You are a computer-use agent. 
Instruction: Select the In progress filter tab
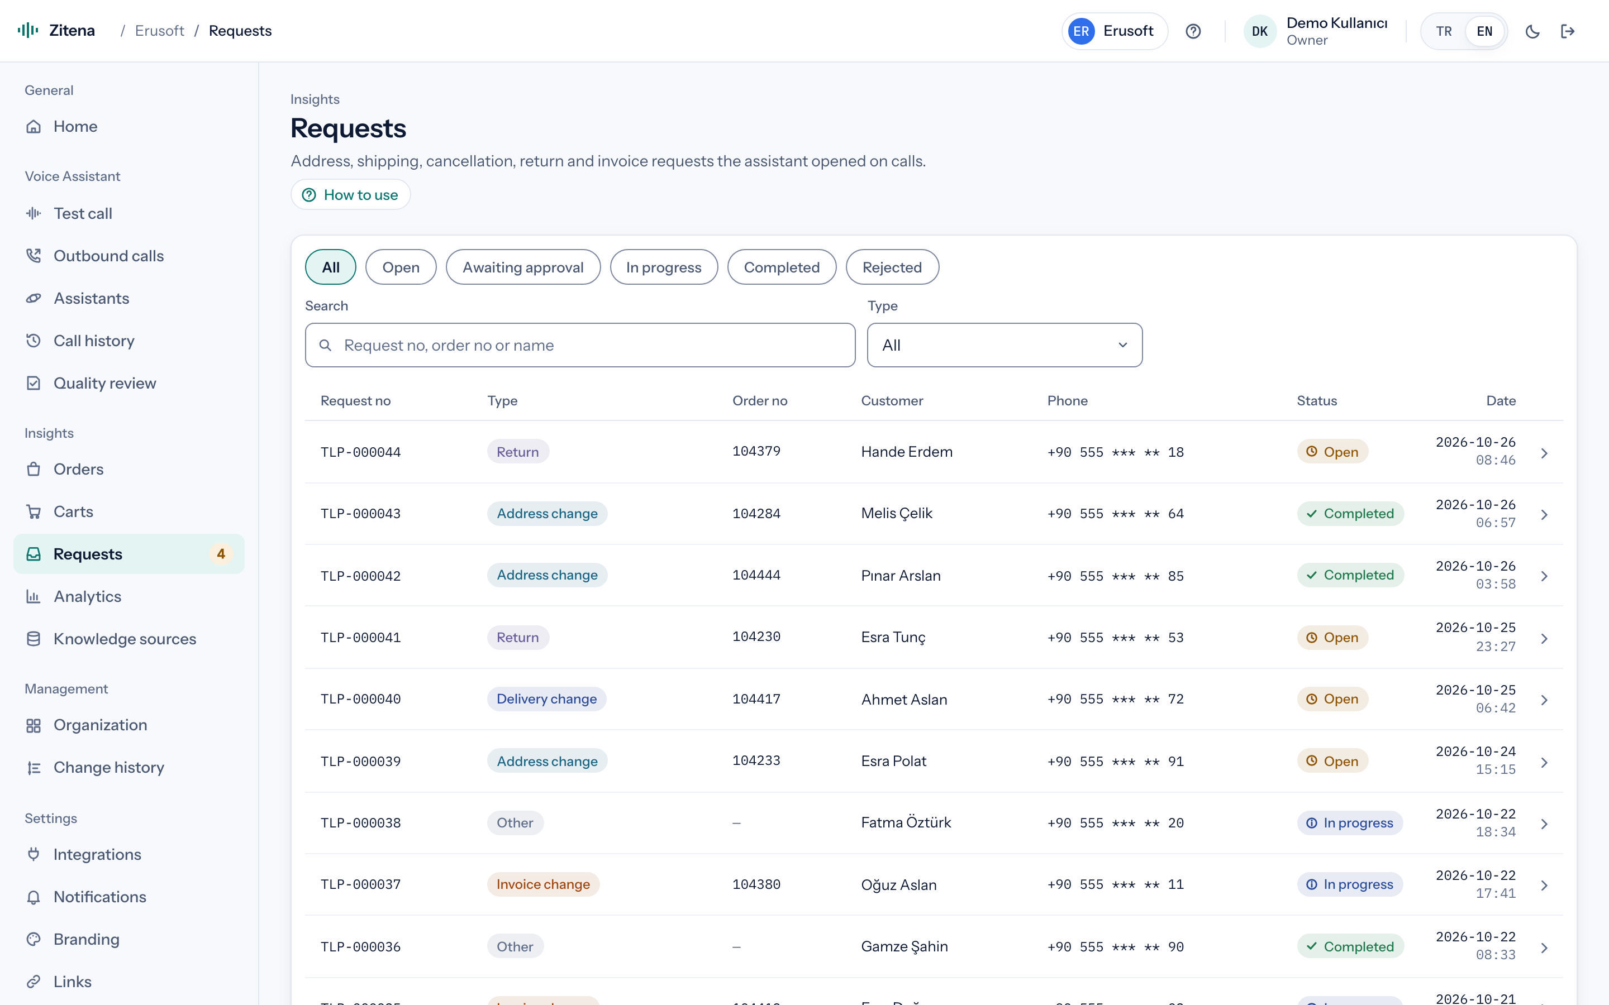(664, 267)
